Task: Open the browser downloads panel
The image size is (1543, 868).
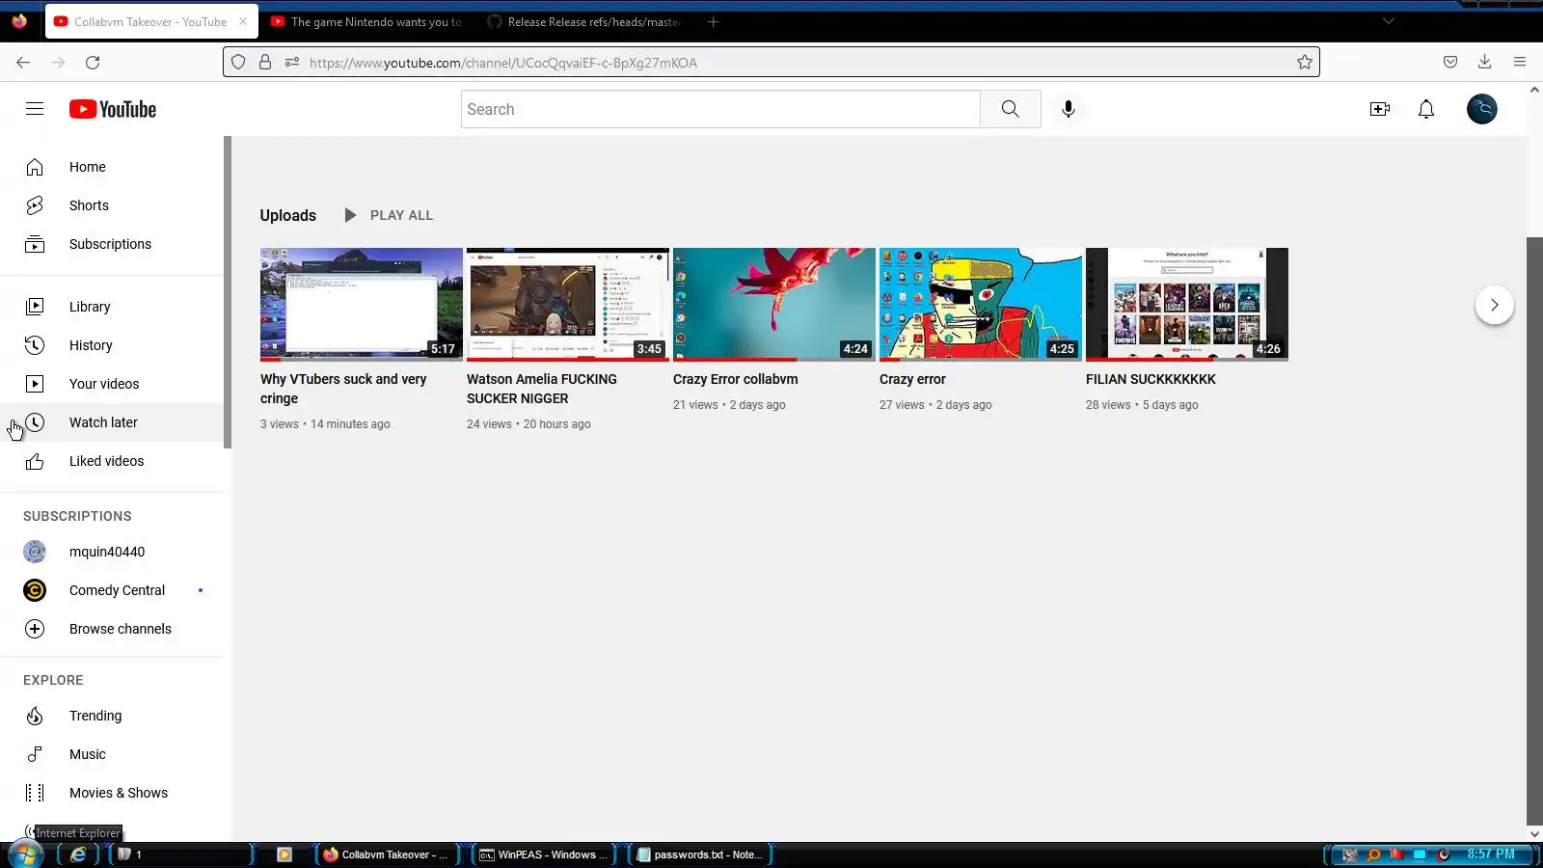Action: [1485, 63]
